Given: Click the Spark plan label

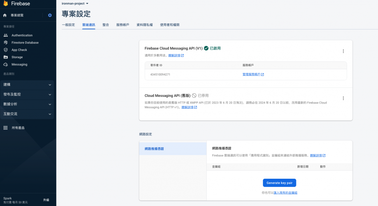Looking at the screenshot, I should [7, 198].
